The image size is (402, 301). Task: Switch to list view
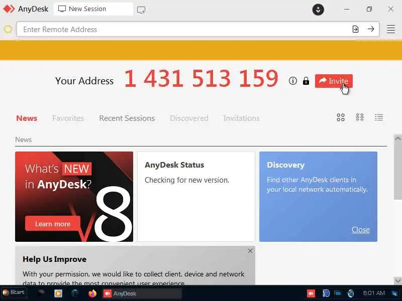pos(379,117)
